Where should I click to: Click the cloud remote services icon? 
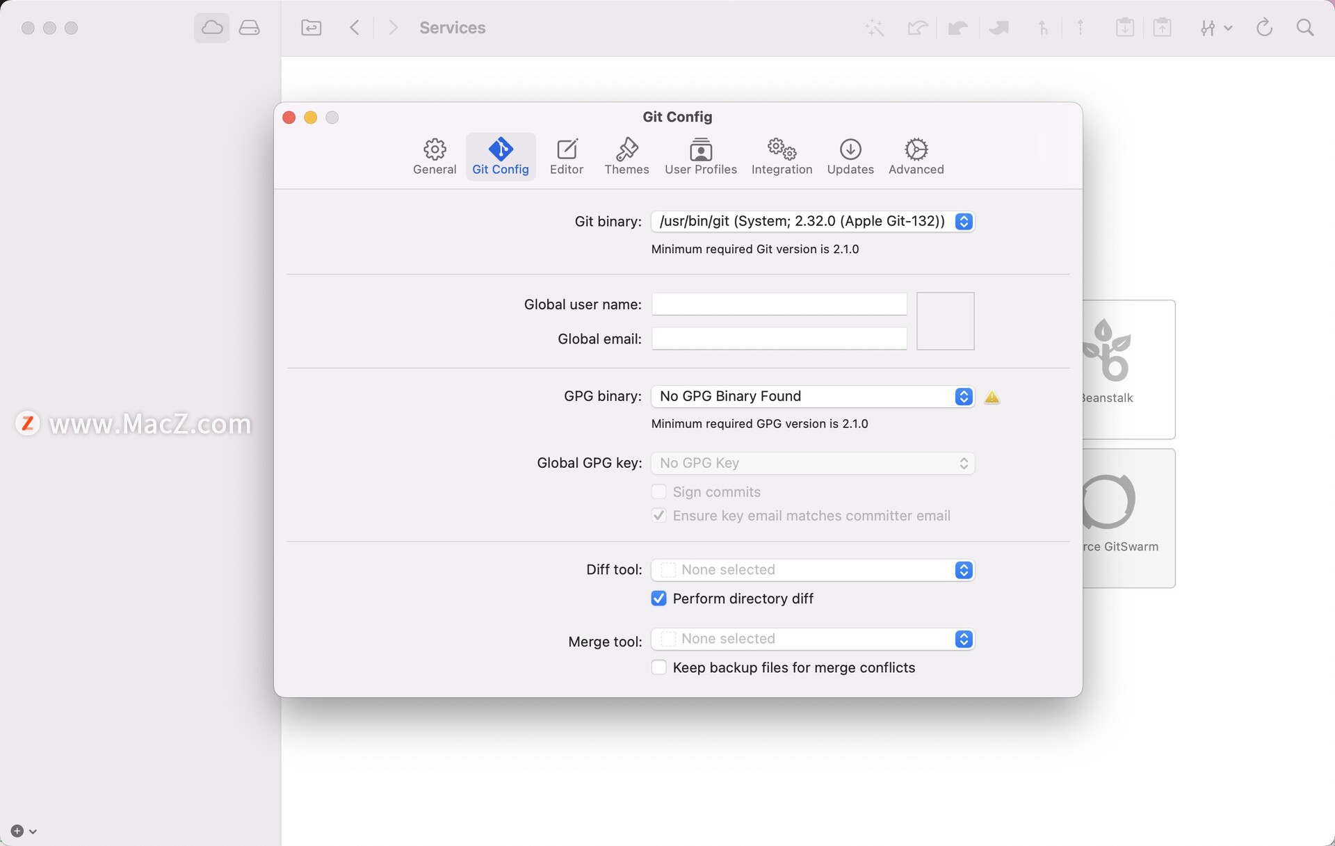[x=212, y=28]
